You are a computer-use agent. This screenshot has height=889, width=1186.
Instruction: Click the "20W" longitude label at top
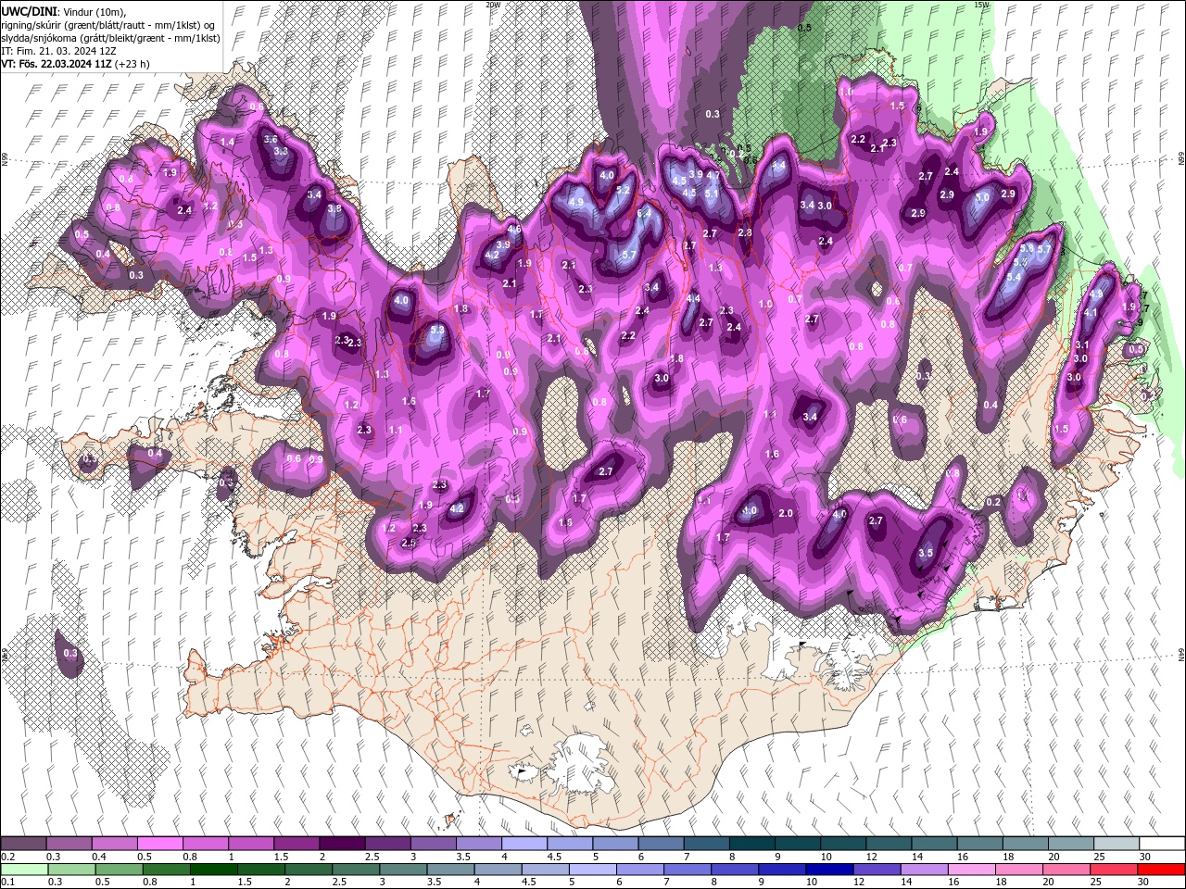click(x=493, y=5)
